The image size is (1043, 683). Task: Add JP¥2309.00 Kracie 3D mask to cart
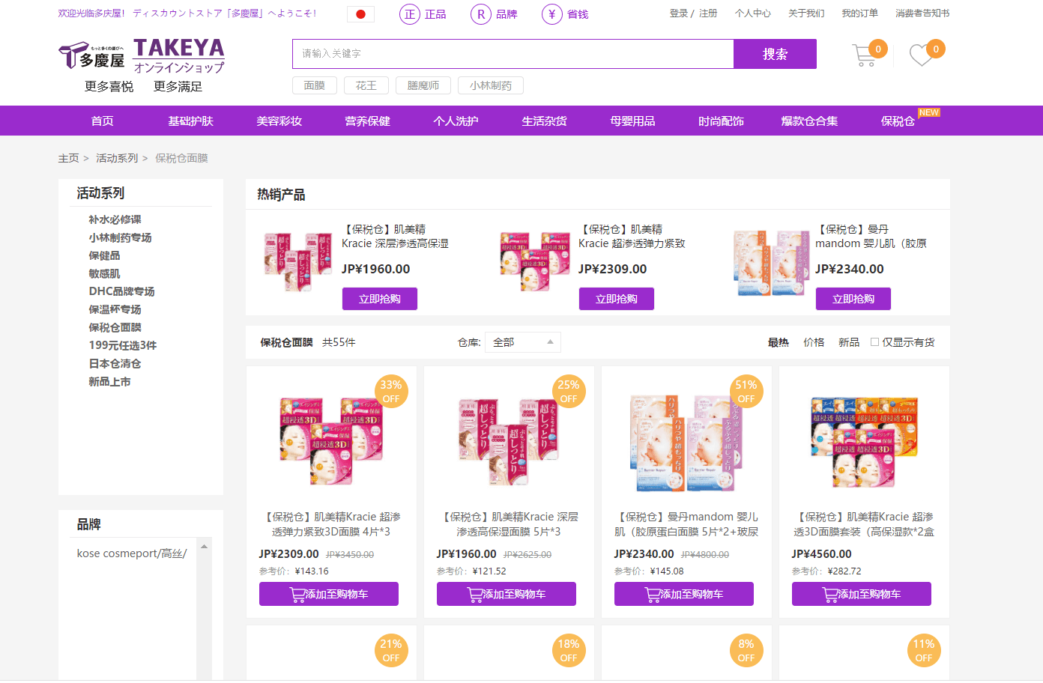329,594
